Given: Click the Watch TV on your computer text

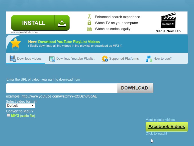Looking at the screenshot, I should click(116, 23).
